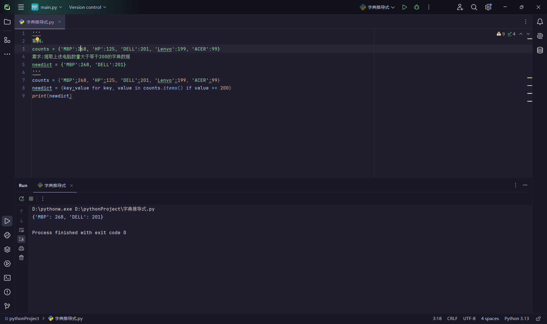Image resolution: width=547 pixels, height=324 pixels.
Task: Click the Python 3.13 interpreter selector
Action: [516, 319]
